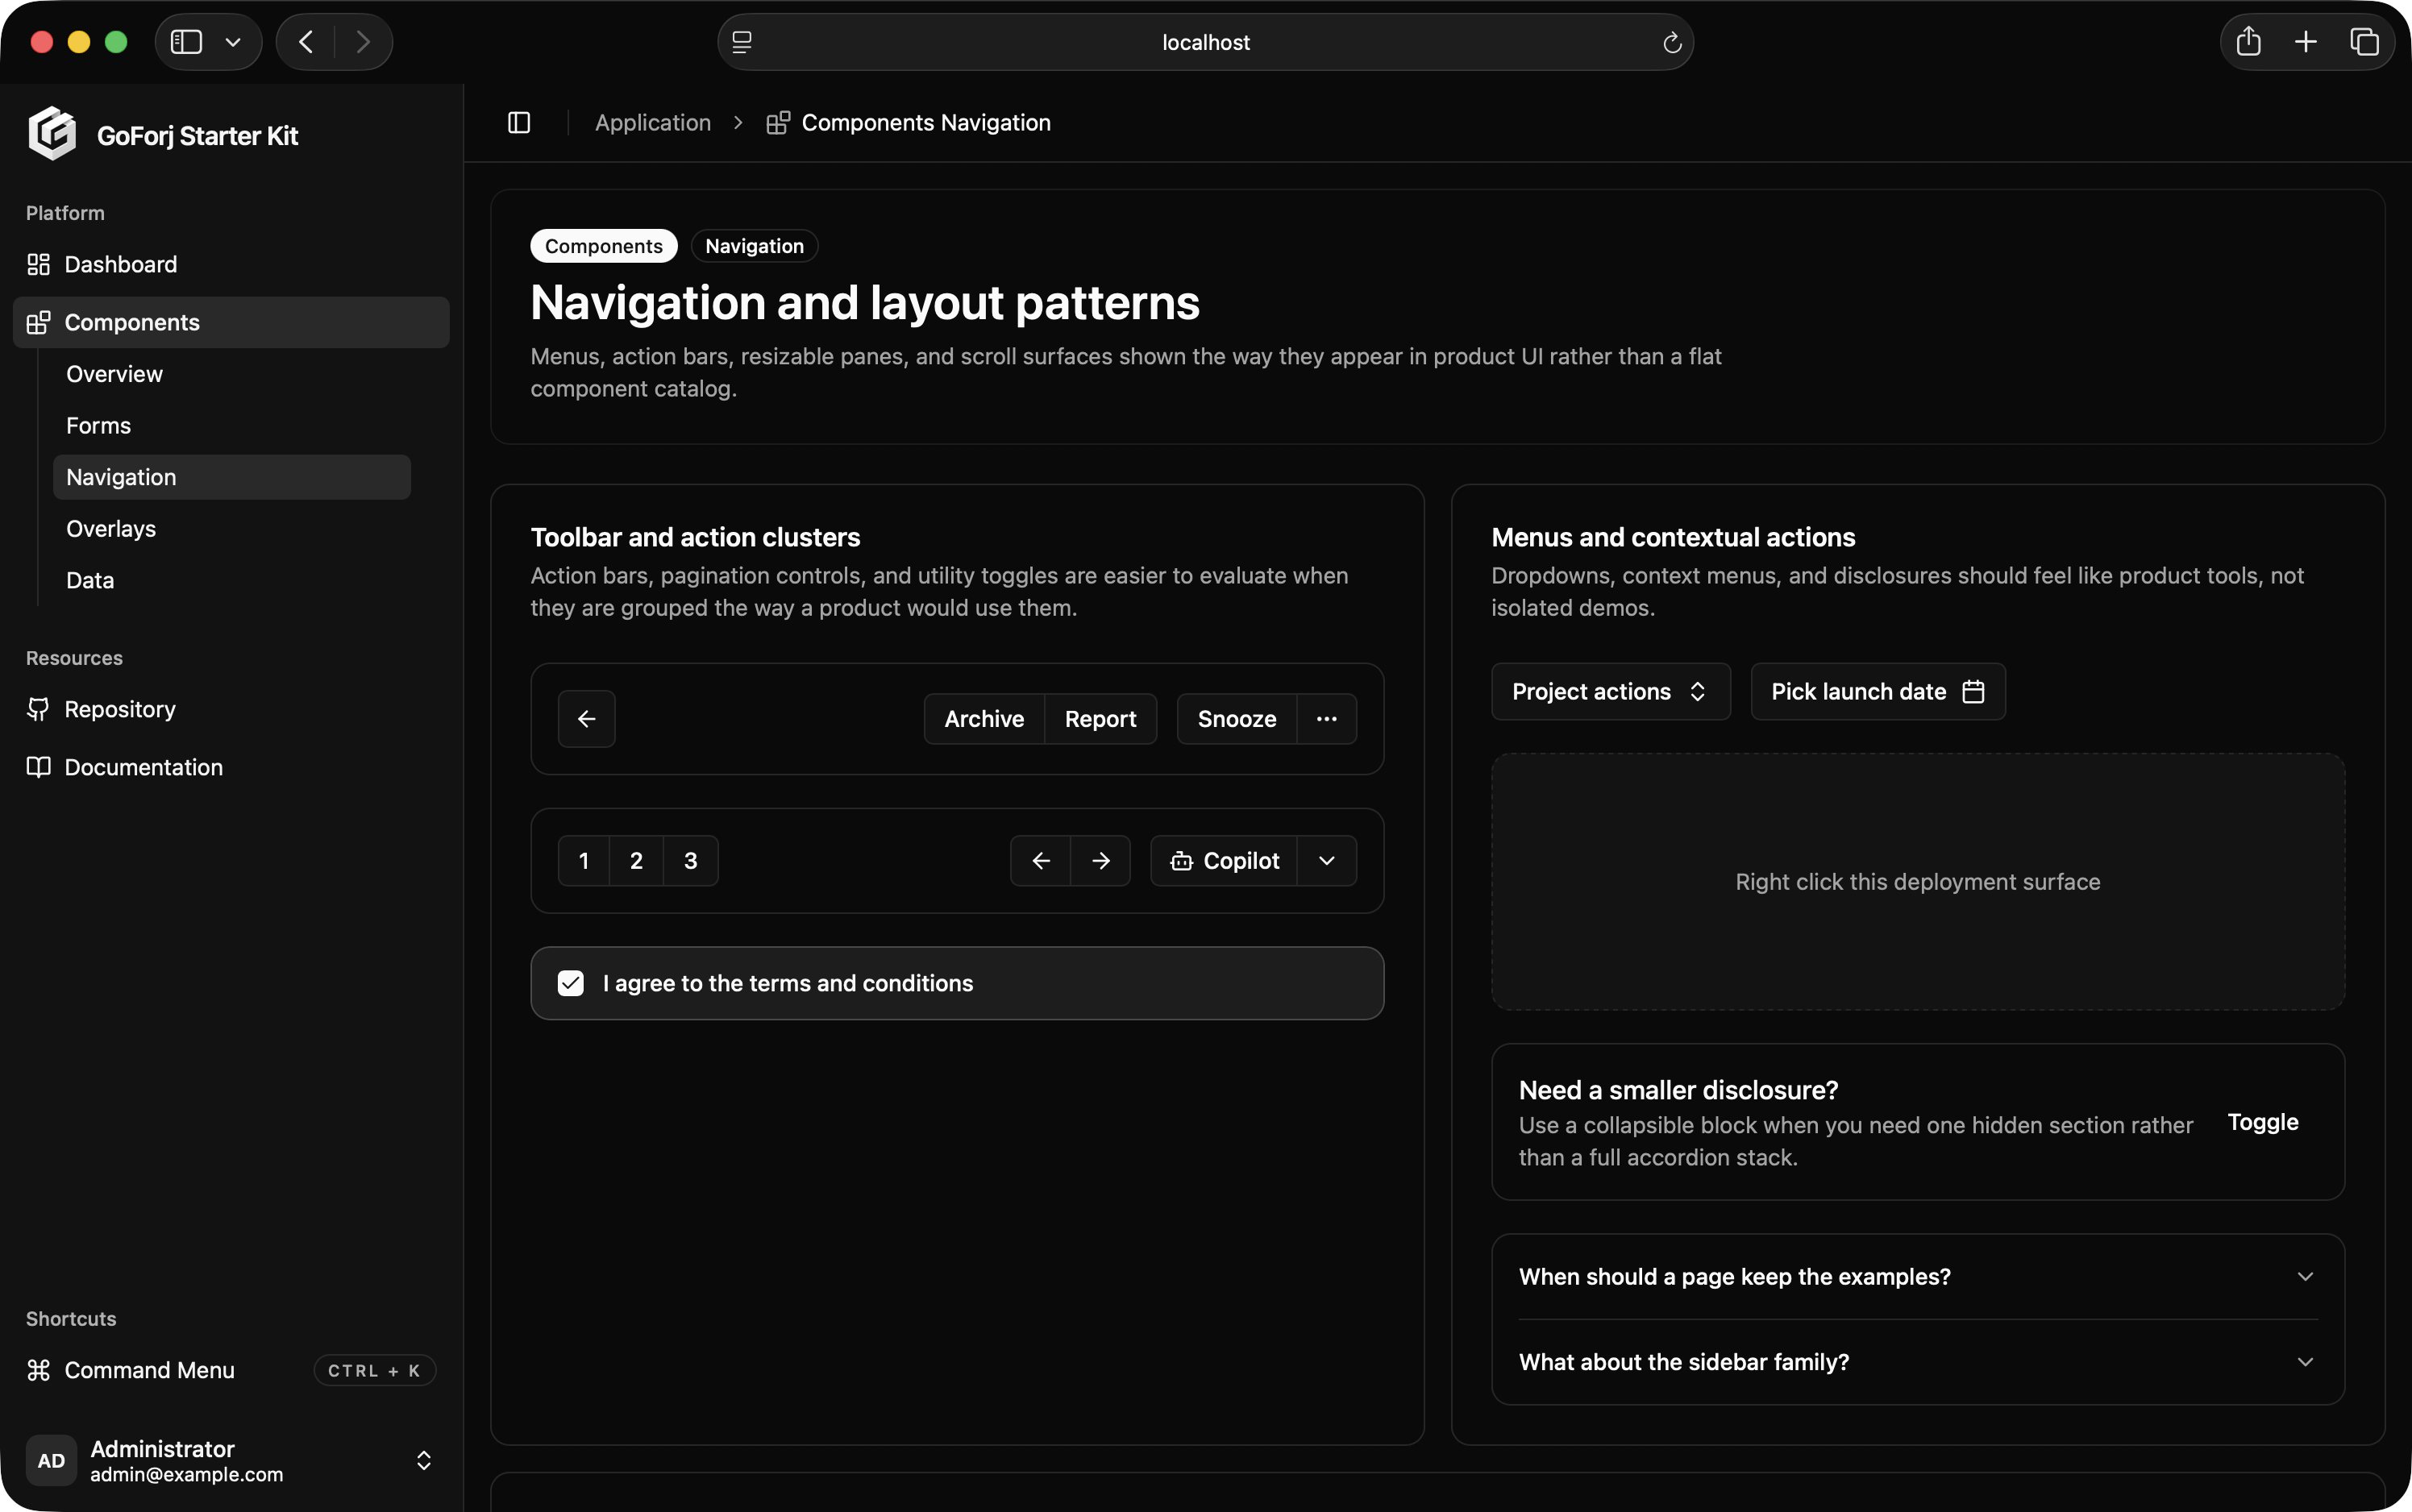Click the Components sidebar icon
Image resolution: width=2412 pixels, height=1512 pixels.
tap(38, 322)
